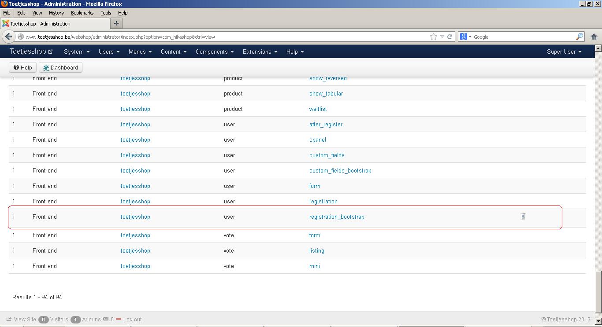Click the toetjesshop template link in waitlist row
This screenshot has width=602, height=327.
pos(135,109)
